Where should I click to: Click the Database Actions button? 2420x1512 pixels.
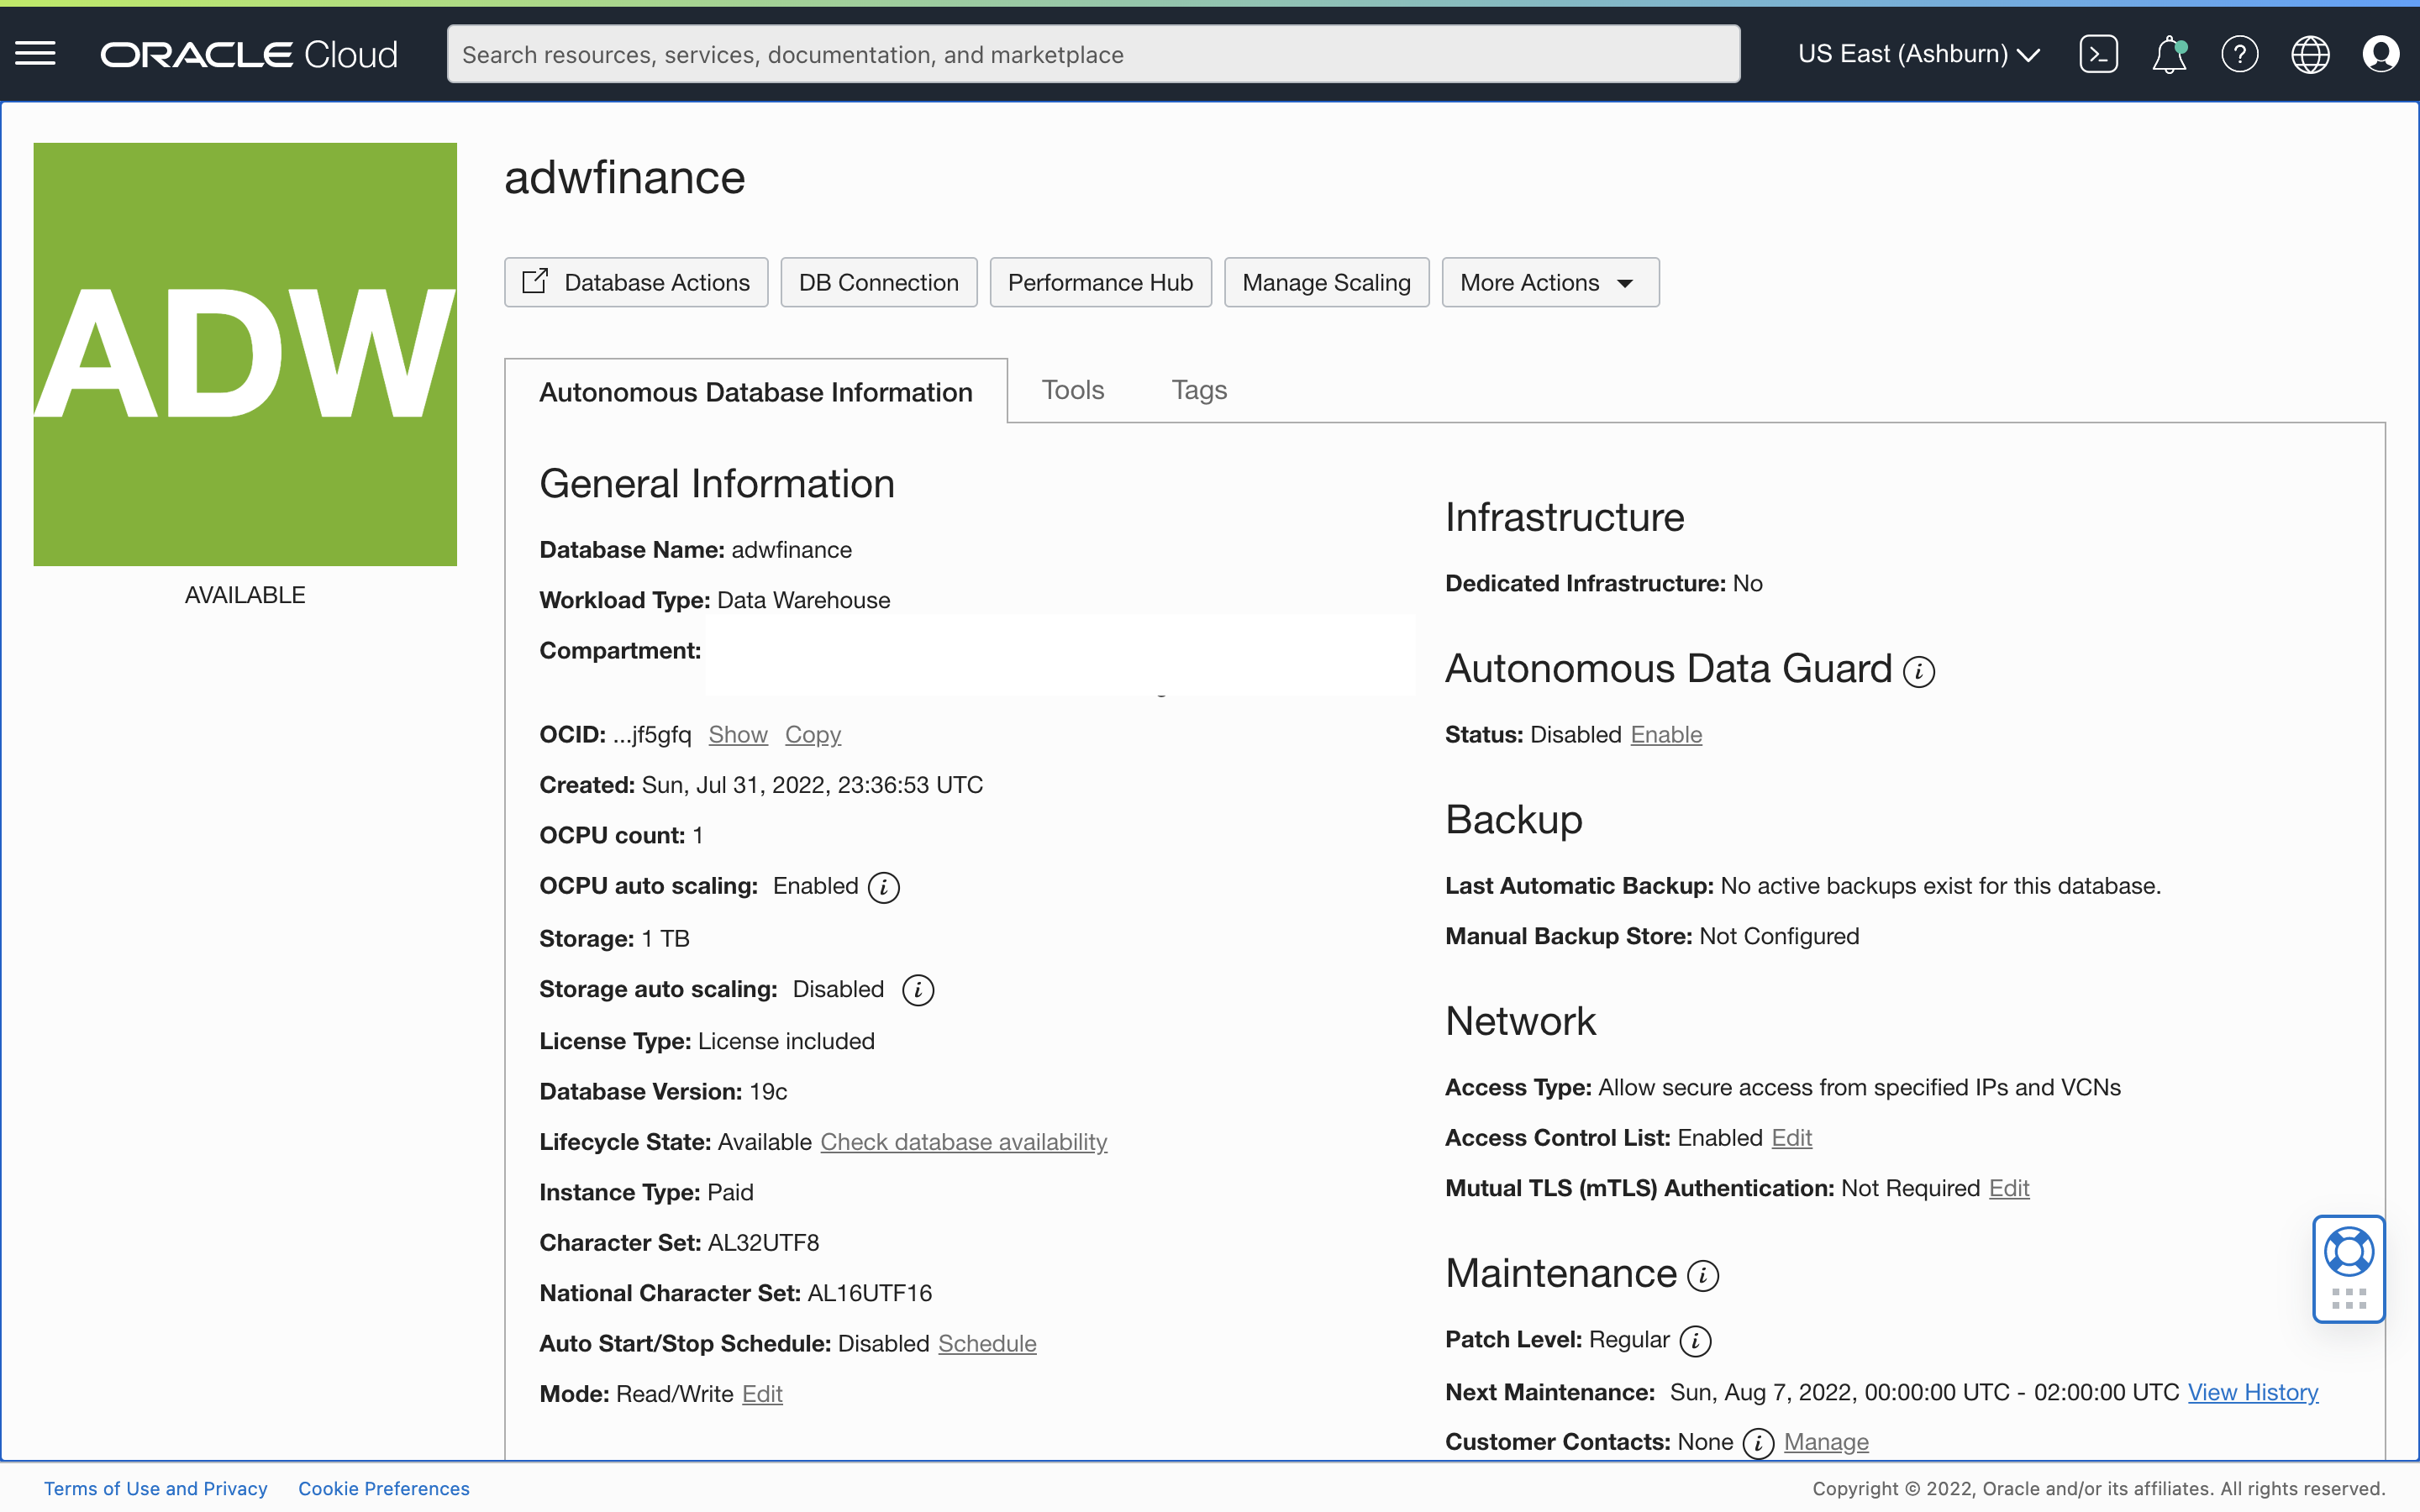[636, 283]
